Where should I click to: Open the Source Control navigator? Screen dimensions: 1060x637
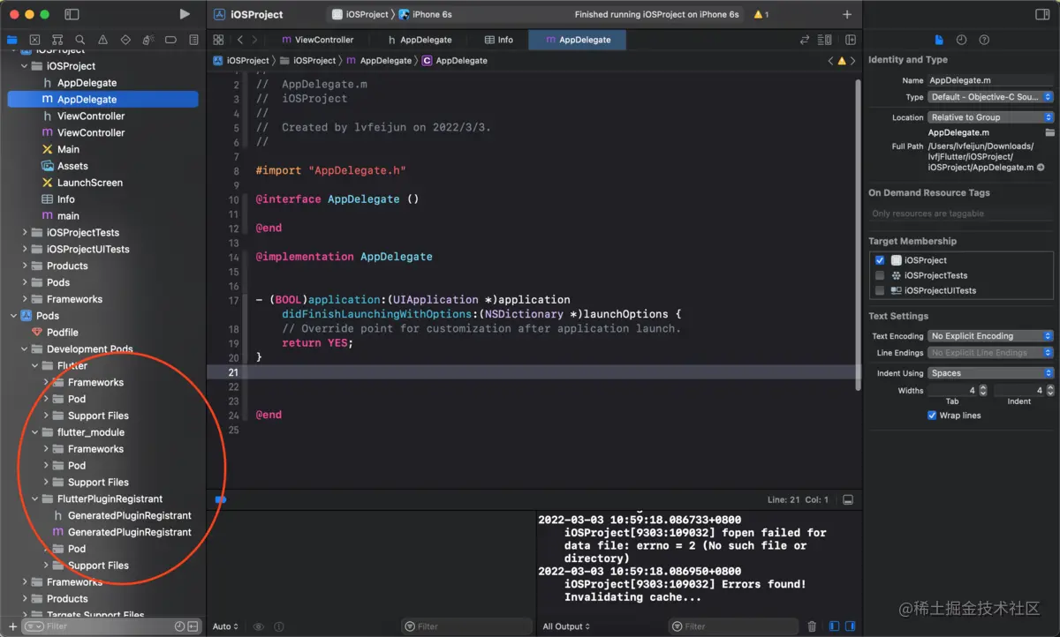point(34,40)
